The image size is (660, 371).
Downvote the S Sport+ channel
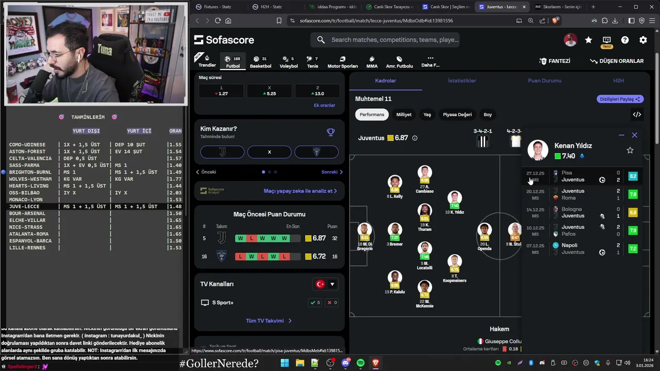click(x=332, y=302)
